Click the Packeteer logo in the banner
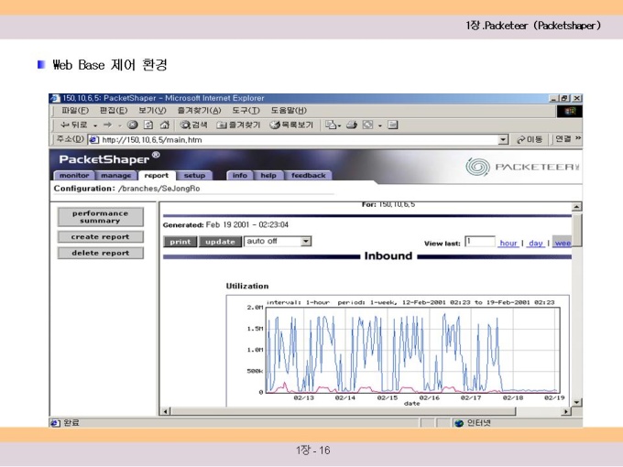Viewport: 623px width, 467px height. 522,167
